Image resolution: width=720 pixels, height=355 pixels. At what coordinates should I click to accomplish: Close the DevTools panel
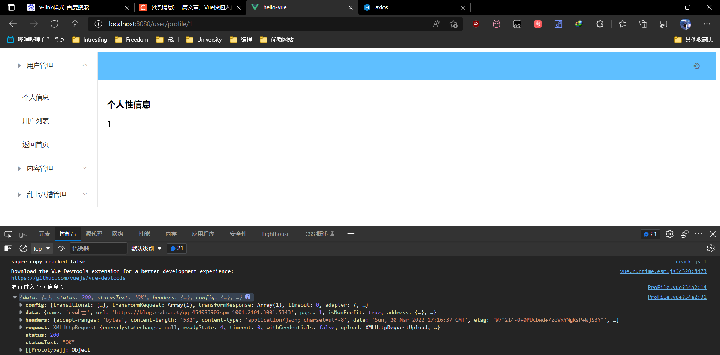pyautogui.click(x=713, y=234)
